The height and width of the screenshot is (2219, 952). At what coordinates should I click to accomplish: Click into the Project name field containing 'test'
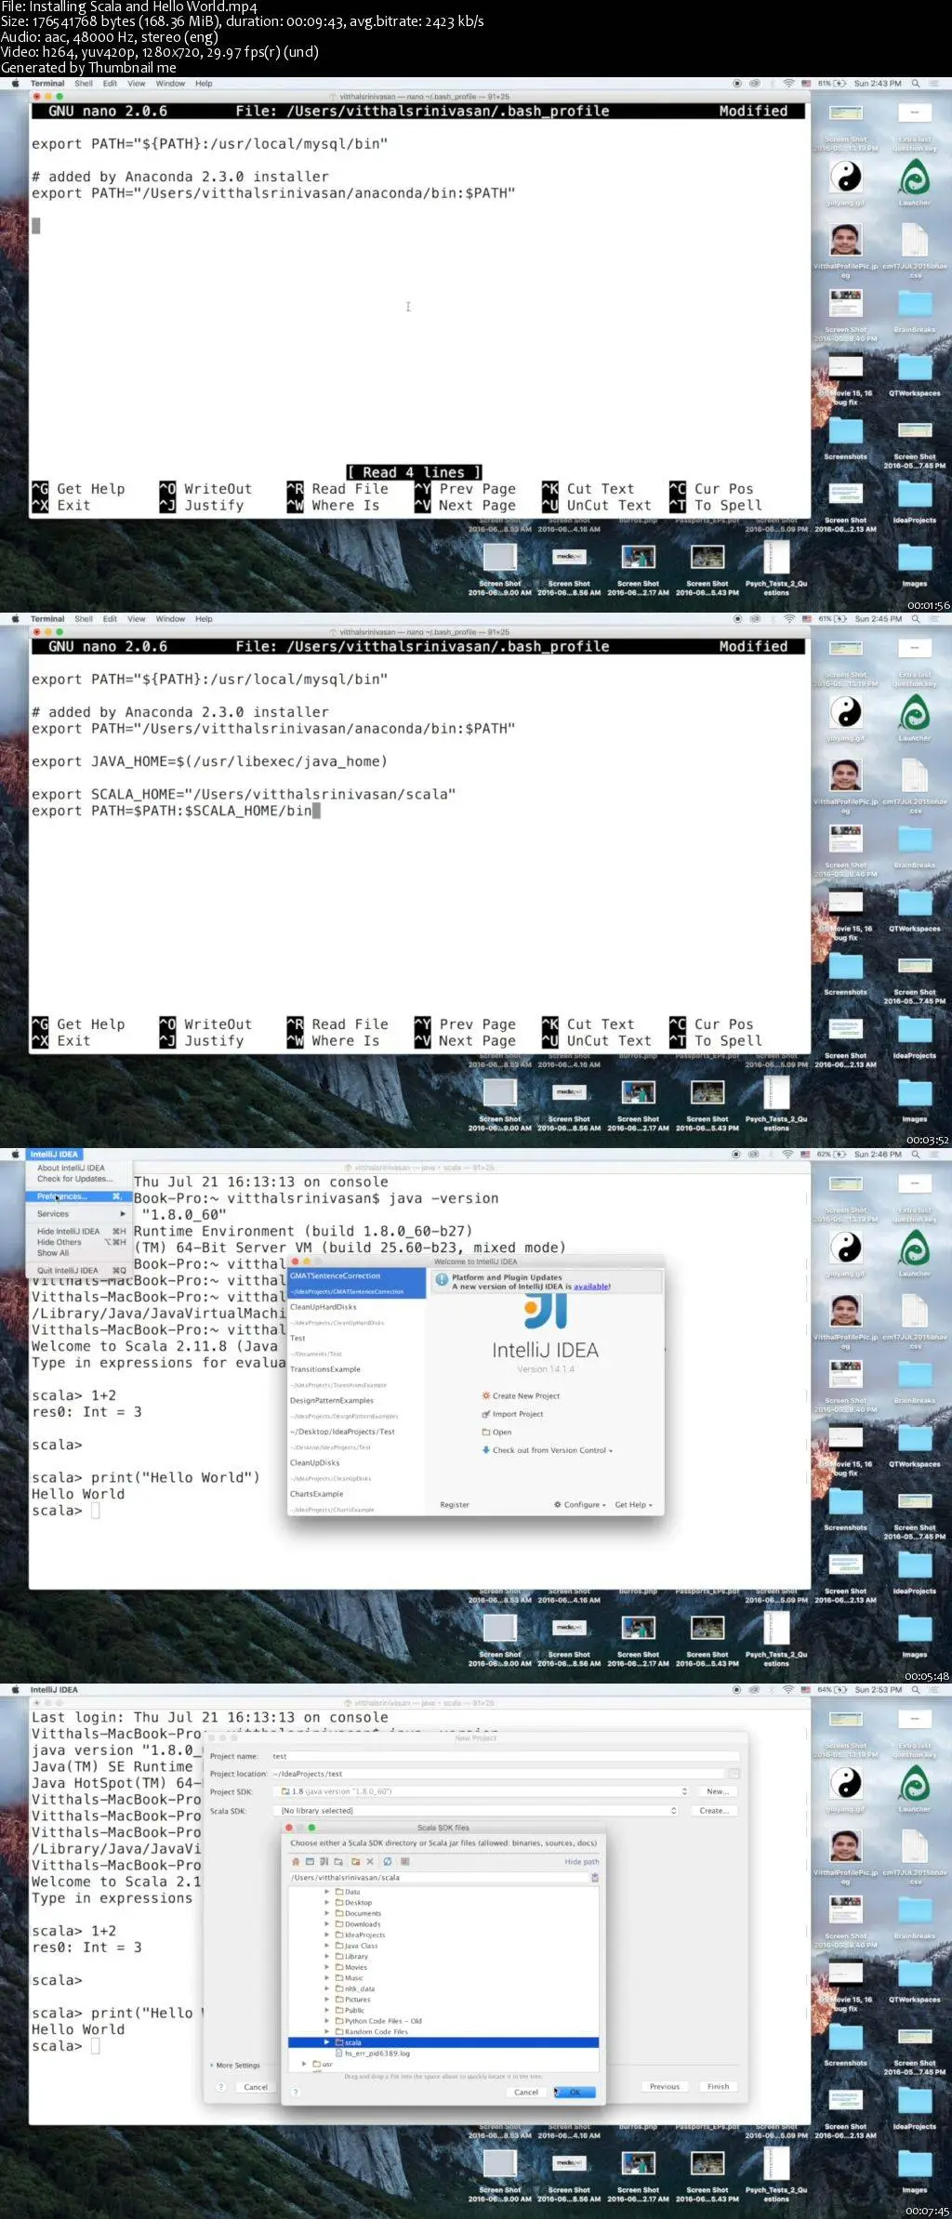(505, 1756)
